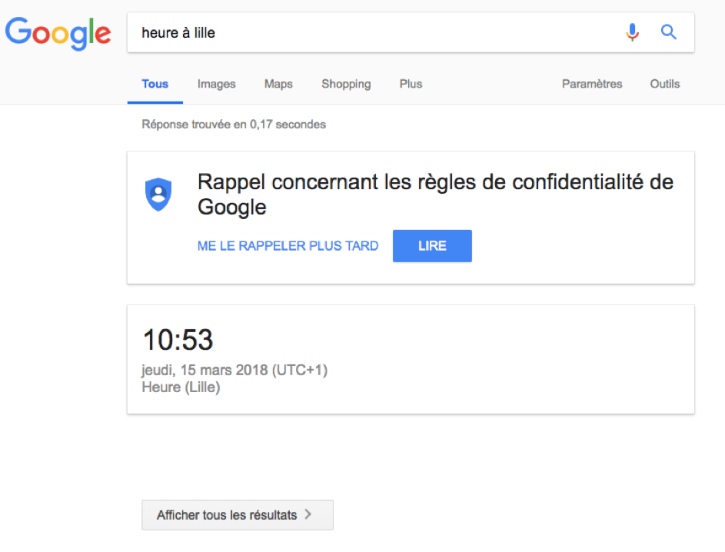Viewport: 725px width, 552px height.
Task: Click the chevron next to Afficher tous les résultats
Action: tap(309, 515)
